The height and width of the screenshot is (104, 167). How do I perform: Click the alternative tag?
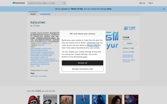pos(34,76)
